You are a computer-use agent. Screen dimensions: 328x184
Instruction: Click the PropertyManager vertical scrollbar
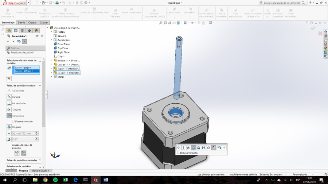[x=44, y=94]
